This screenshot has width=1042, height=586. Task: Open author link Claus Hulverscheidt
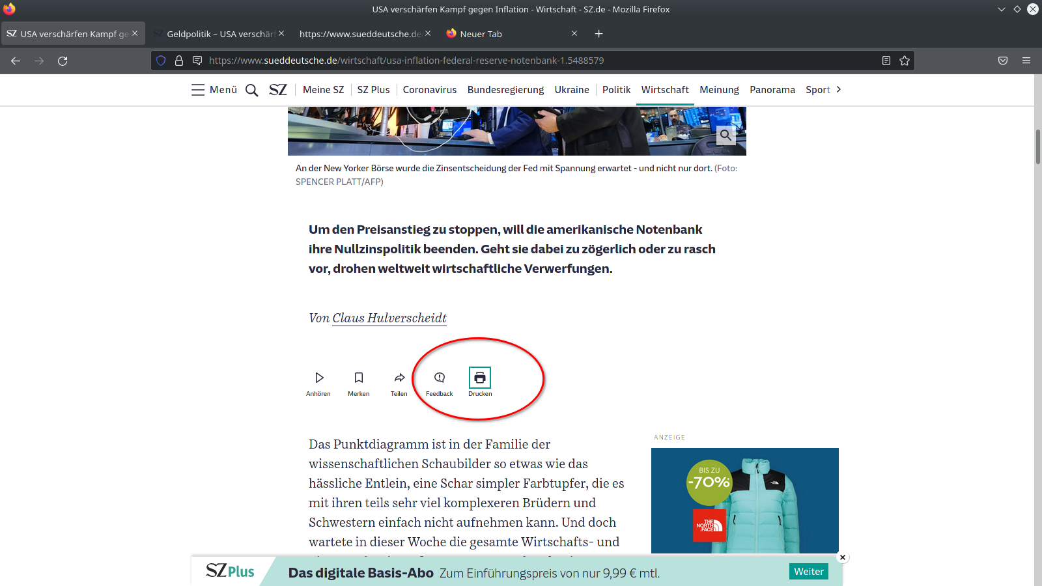pos(389,318)
